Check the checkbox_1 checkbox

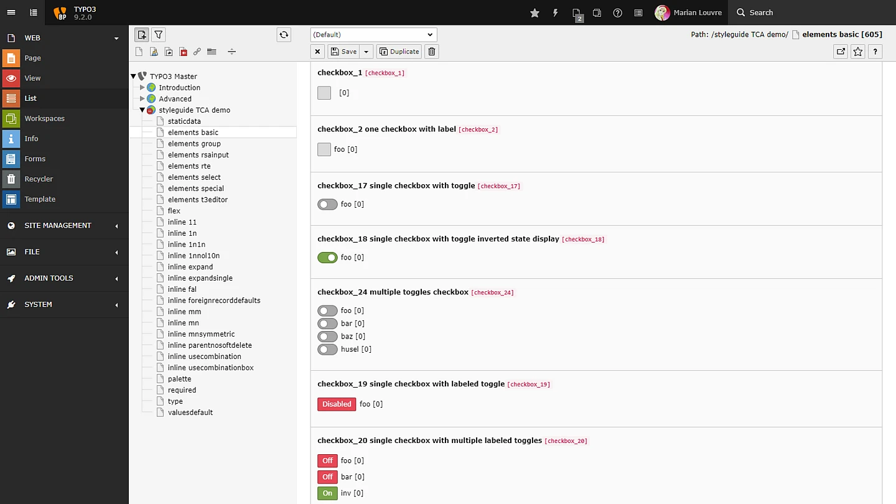point(324,93)
